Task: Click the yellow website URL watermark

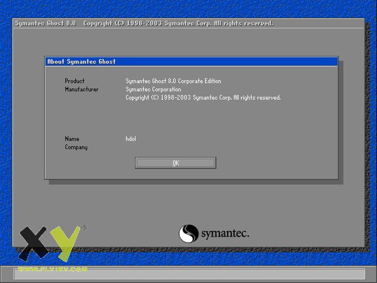Action: 52,269
